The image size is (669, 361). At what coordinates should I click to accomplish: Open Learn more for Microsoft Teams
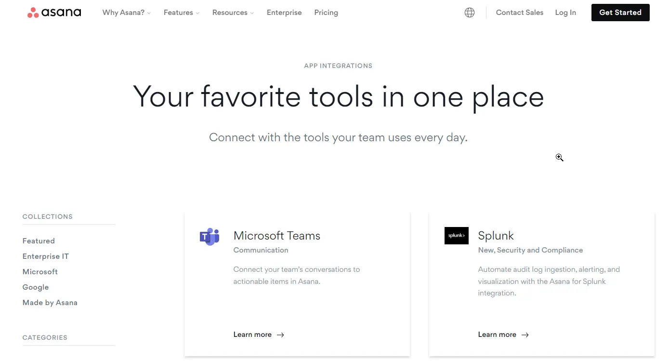tap(259, 334)
